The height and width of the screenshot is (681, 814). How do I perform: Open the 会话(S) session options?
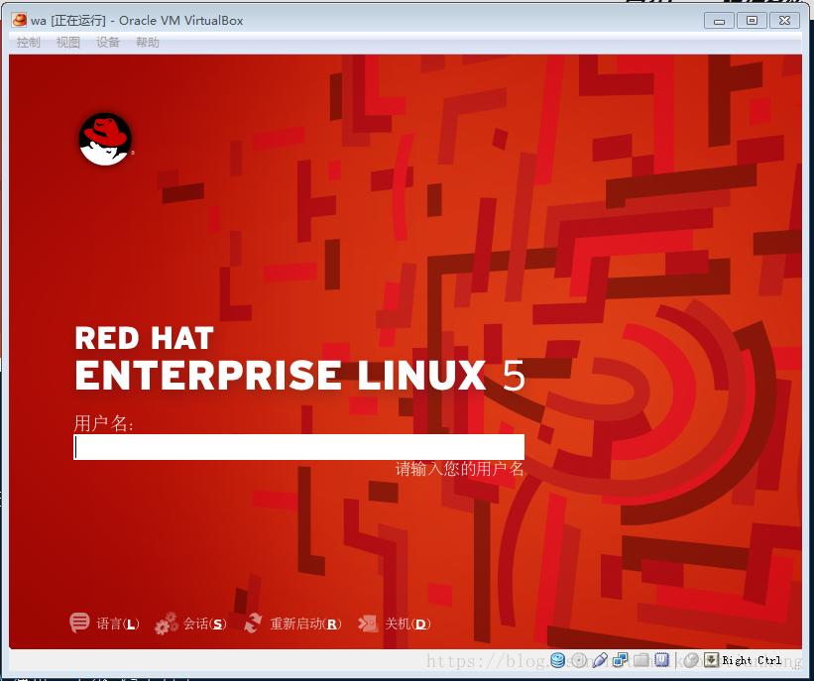point(204,624)
